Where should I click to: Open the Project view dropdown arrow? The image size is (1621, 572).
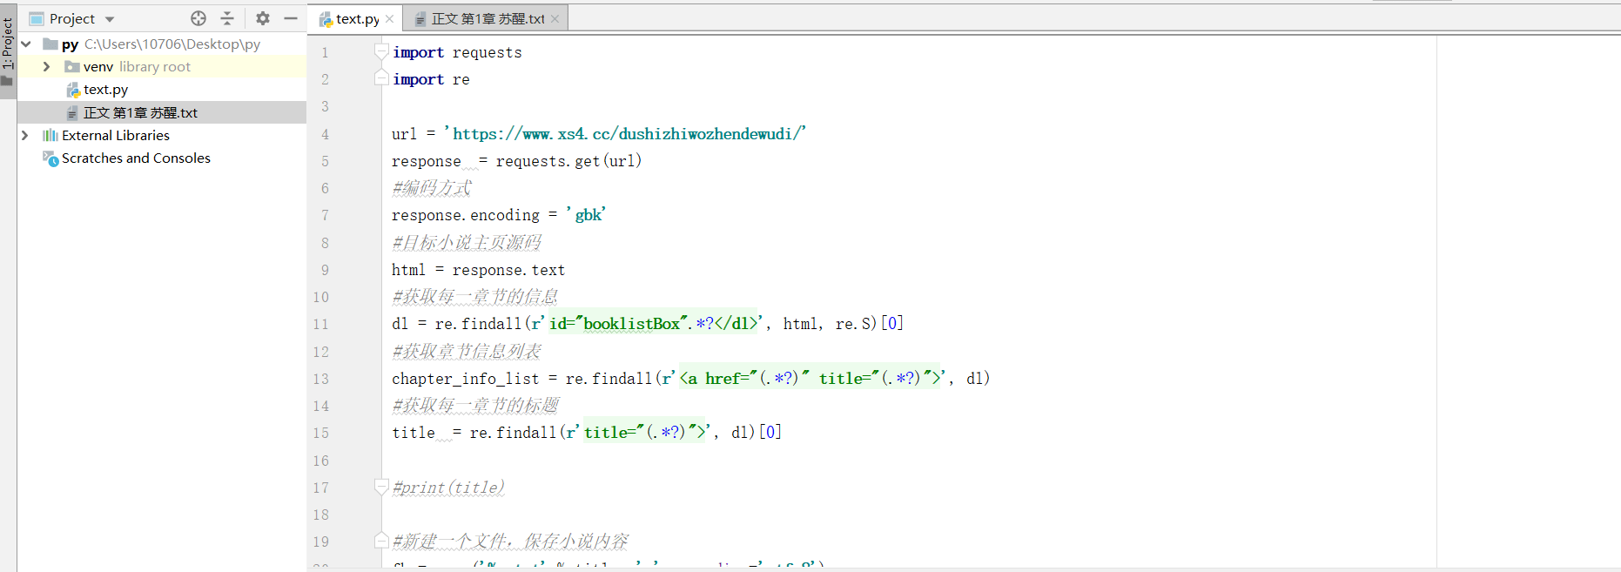[x=110, y=19]
